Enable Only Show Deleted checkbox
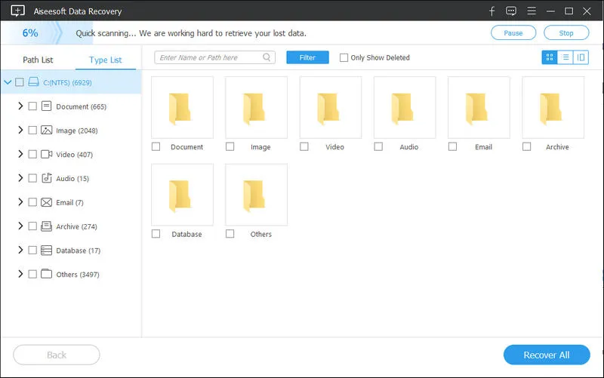Viewport: 604px width, 378px height. (344, 58)
